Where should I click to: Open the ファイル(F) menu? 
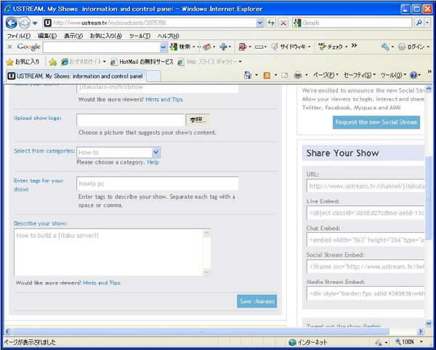coord(19,36)
